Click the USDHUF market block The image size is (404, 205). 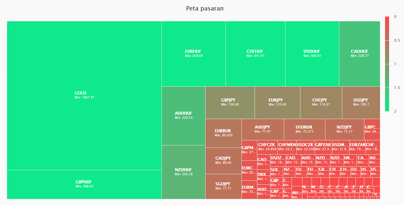point(312,54)
